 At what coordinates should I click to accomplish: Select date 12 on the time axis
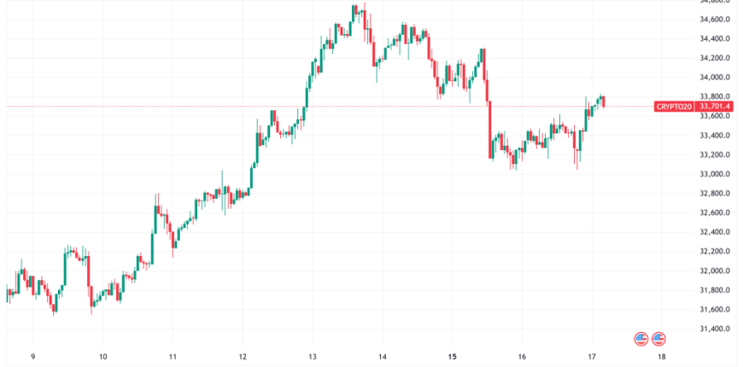point(243,357)
